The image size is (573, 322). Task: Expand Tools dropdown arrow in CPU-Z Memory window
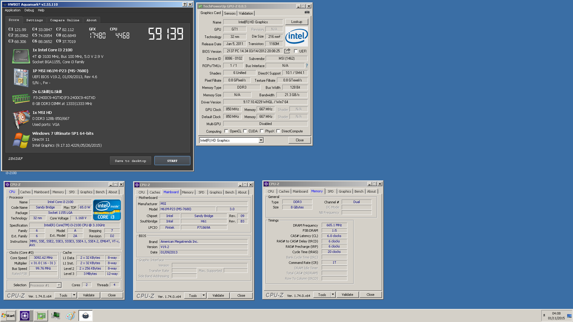click(x=333, y=295)
